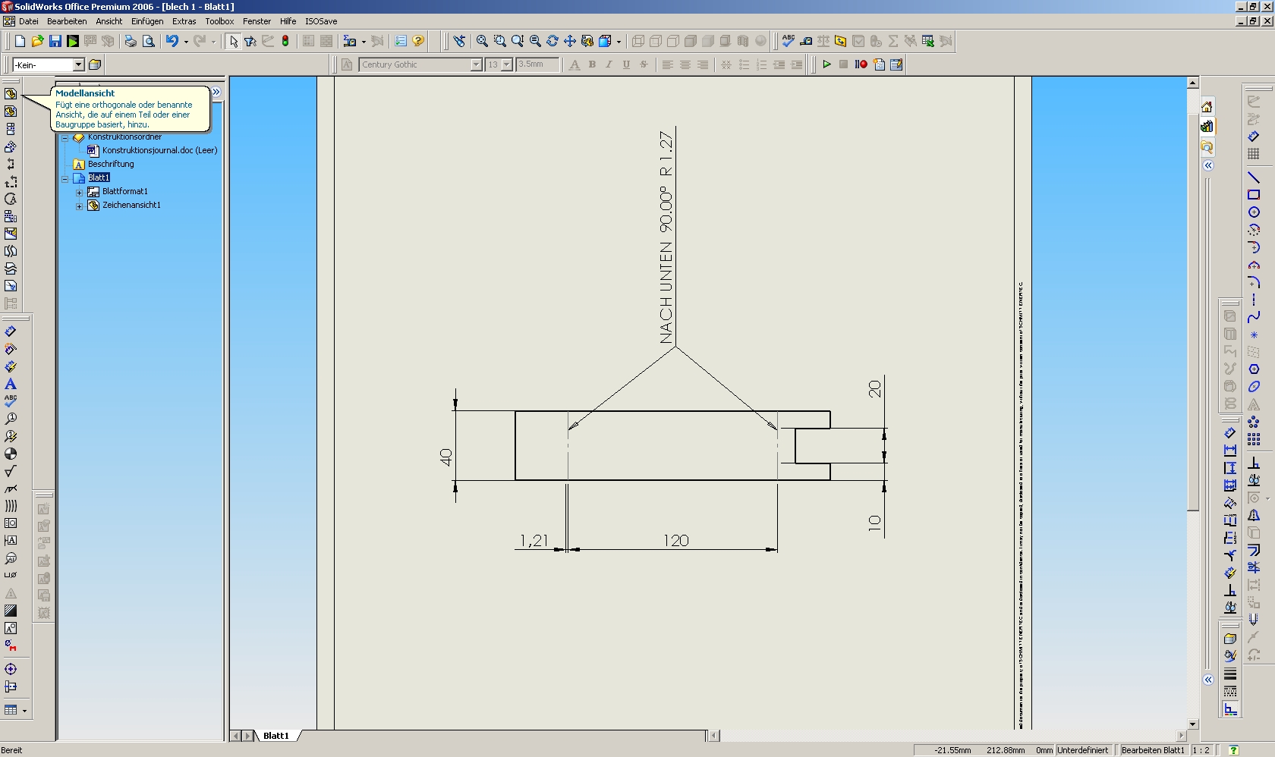
Task: Click the green macro play button
Action: click(826, 64)
